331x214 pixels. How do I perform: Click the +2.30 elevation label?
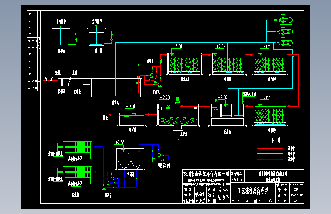coord(223,97)
